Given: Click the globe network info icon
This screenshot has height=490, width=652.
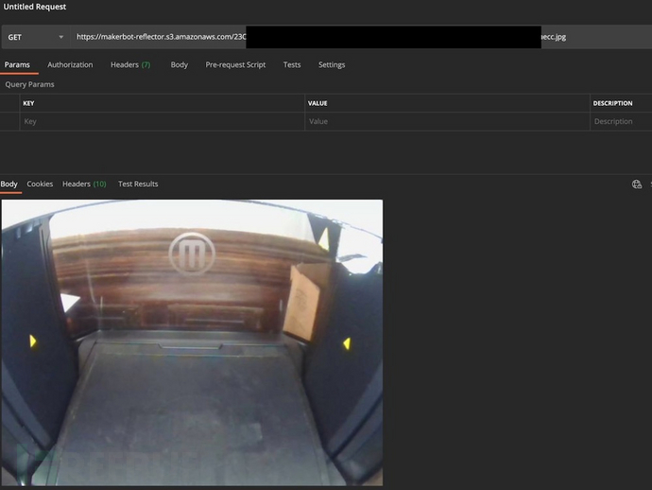Looking at the screenshot, I should pyautogui.click(x=637, y=185).
